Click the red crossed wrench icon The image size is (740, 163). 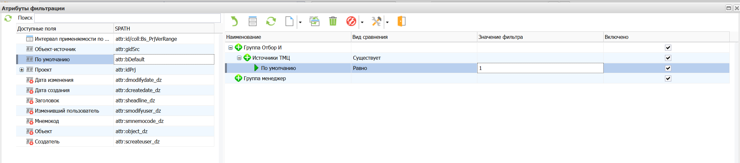pyautogui.click(x=351, y=21)
